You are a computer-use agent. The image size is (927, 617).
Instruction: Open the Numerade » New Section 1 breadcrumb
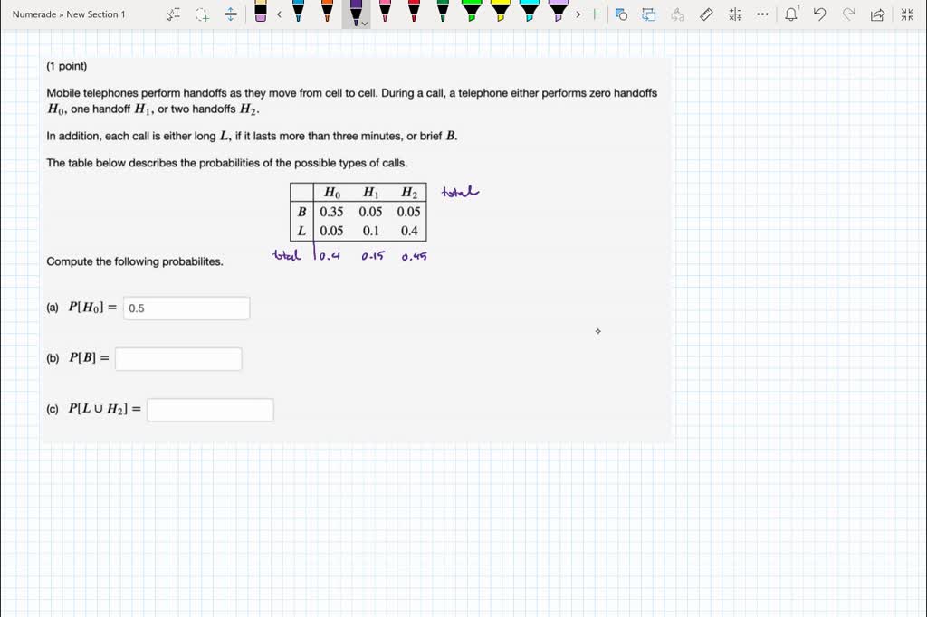click(69, 14)
